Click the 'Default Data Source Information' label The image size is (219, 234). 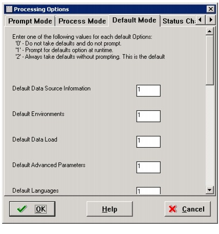tap(52, 88)
